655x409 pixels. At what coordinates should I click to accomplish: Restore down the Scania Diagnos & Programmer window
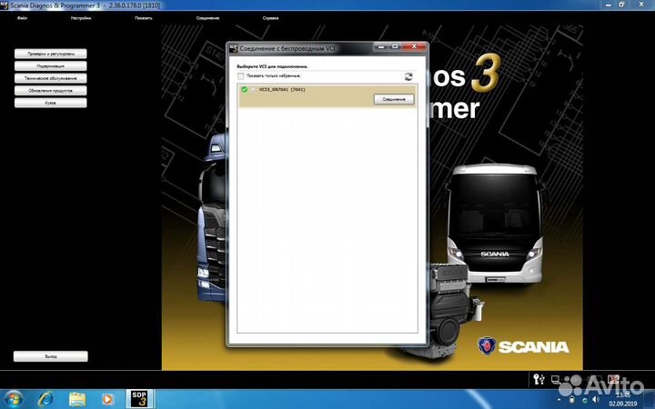coord(621,5)
